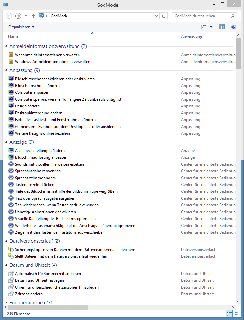The image size is (244, 320).
Task: Open the view options dropdown arrow
Action: 211,27
